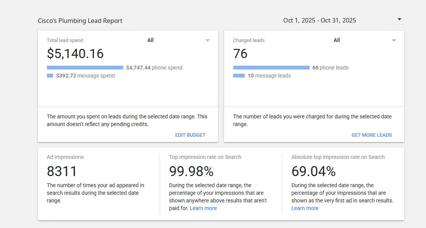Click the $4,747.44 phone spend label
This screenshot has height=228, width=426.
[154, 68]
